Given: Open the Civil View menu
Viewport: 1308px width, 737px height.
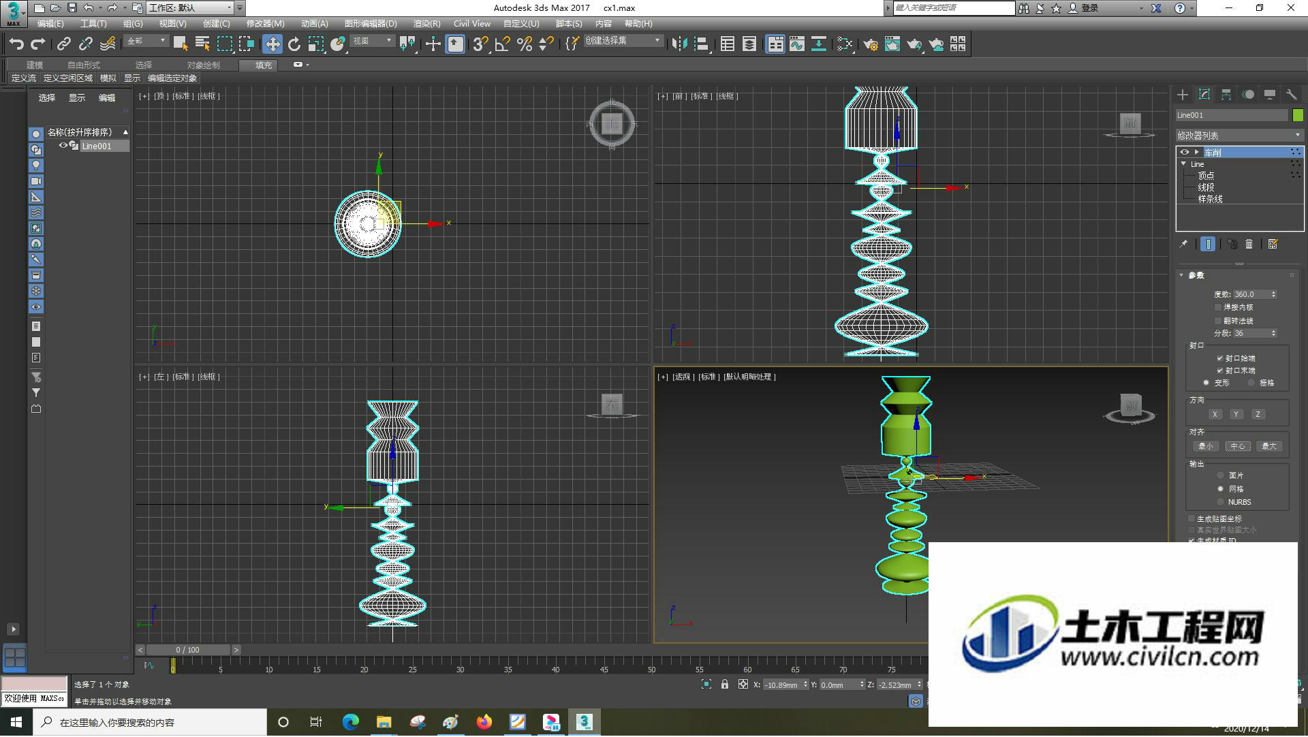Looking at the screenshot, I should [x=471, y=24].
